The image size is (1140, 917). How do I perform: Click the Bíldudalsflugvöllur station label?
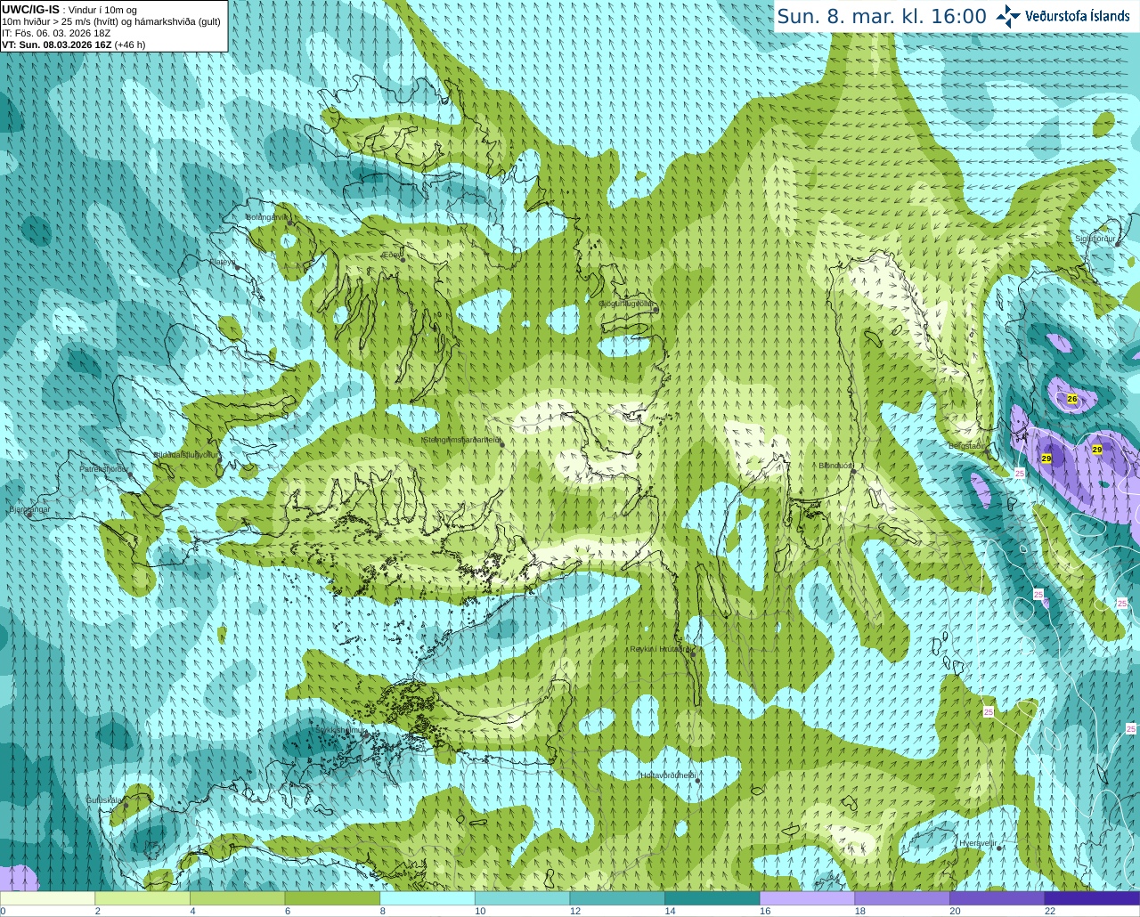tap(185, 454)
